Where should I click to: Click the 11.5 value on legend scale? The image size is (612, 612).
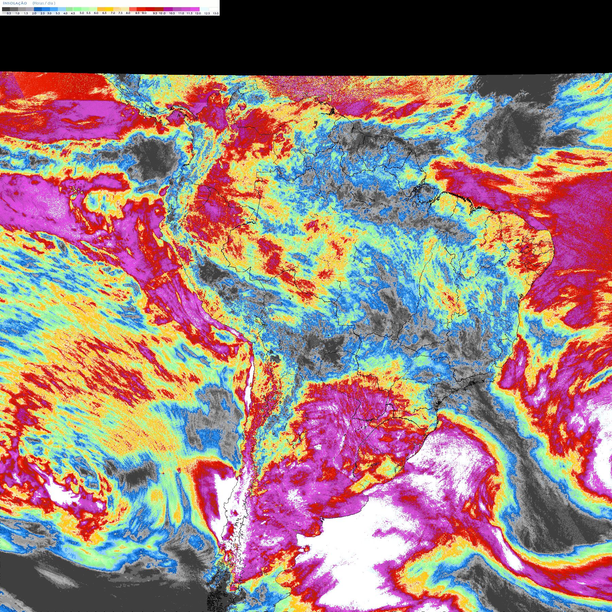[189, 13]
